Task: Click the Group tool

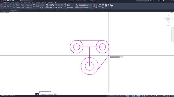Action: 94,5
